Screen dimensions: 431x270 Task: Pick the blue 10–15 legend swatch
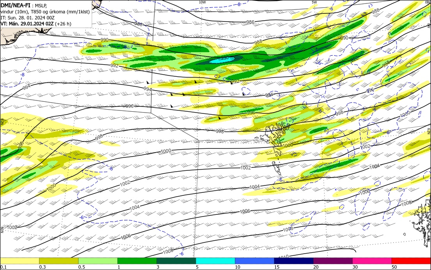(x=255, y=261)
